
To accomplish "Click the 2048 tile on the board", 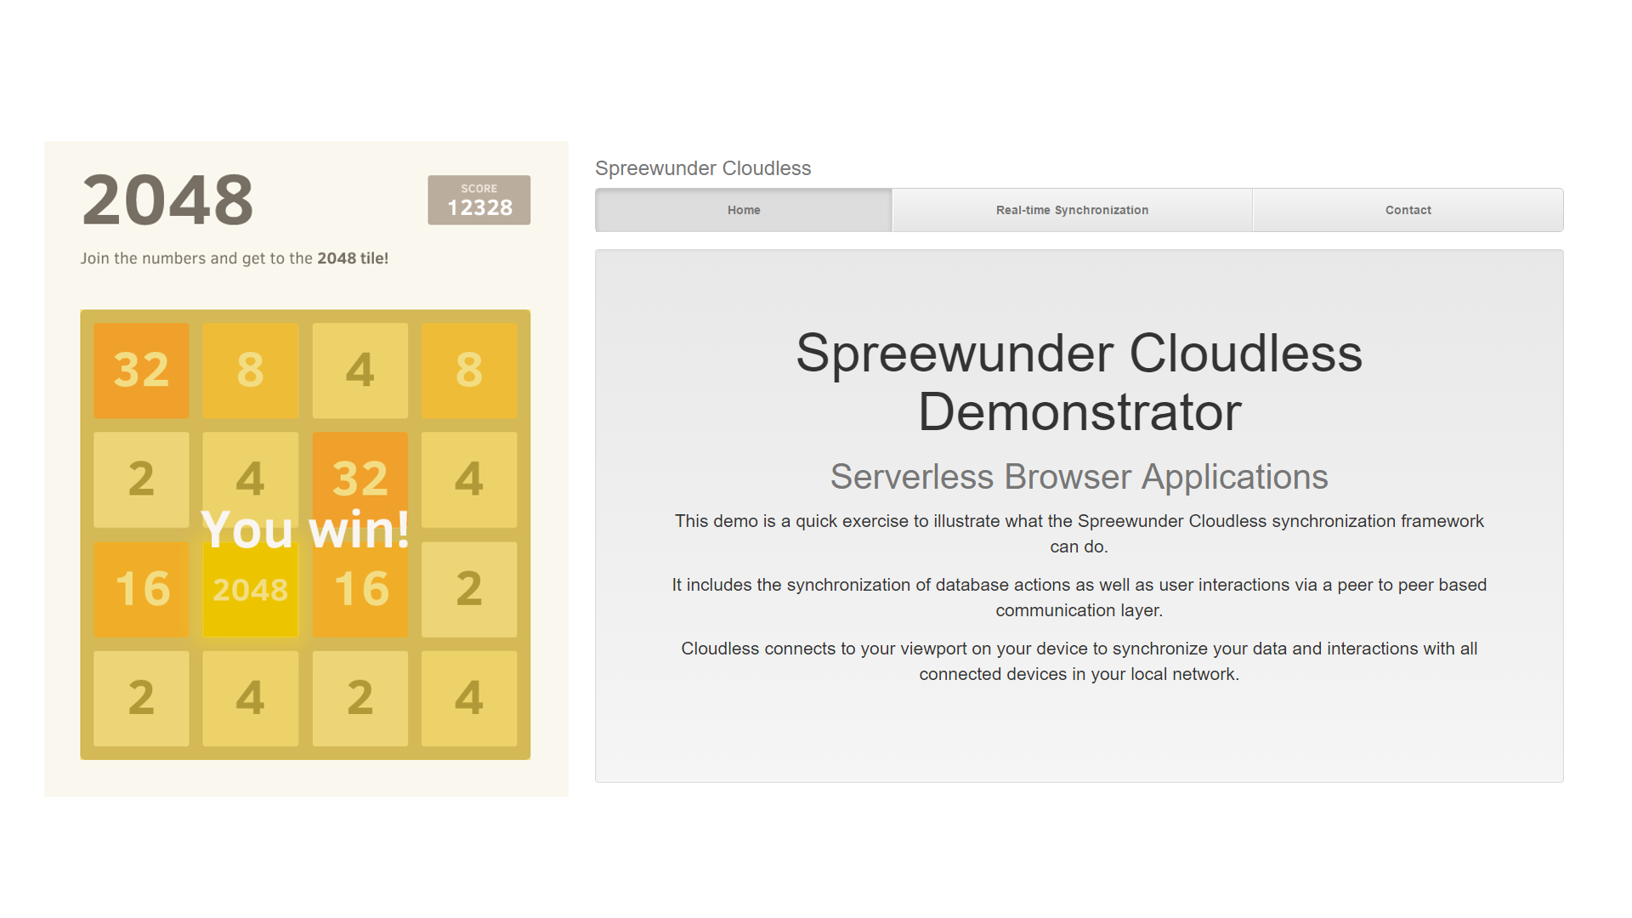I will 251,589.
